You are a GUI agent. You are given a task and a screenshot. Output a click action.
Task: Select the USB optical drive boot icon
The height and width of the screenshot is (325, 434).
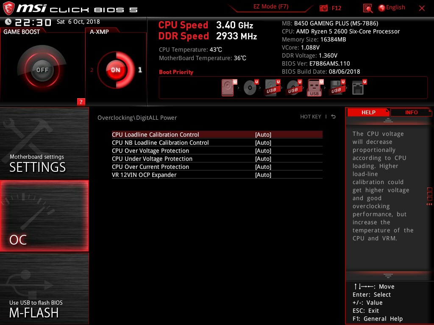[x=294, y=88]
